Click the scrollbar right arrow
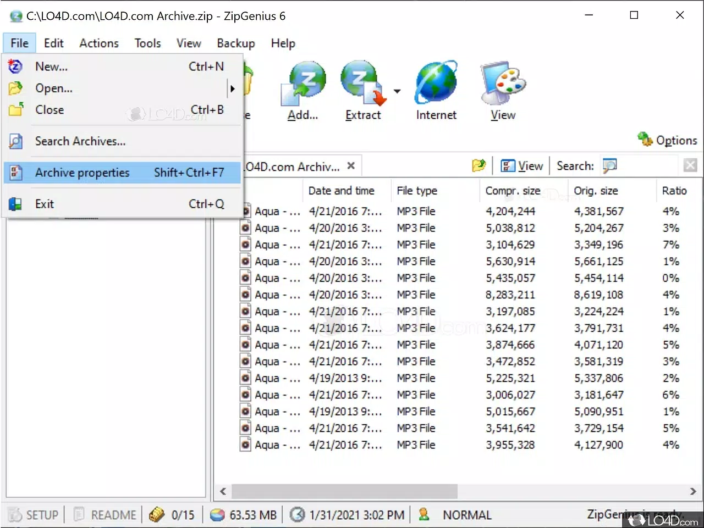 click(693, 491)
